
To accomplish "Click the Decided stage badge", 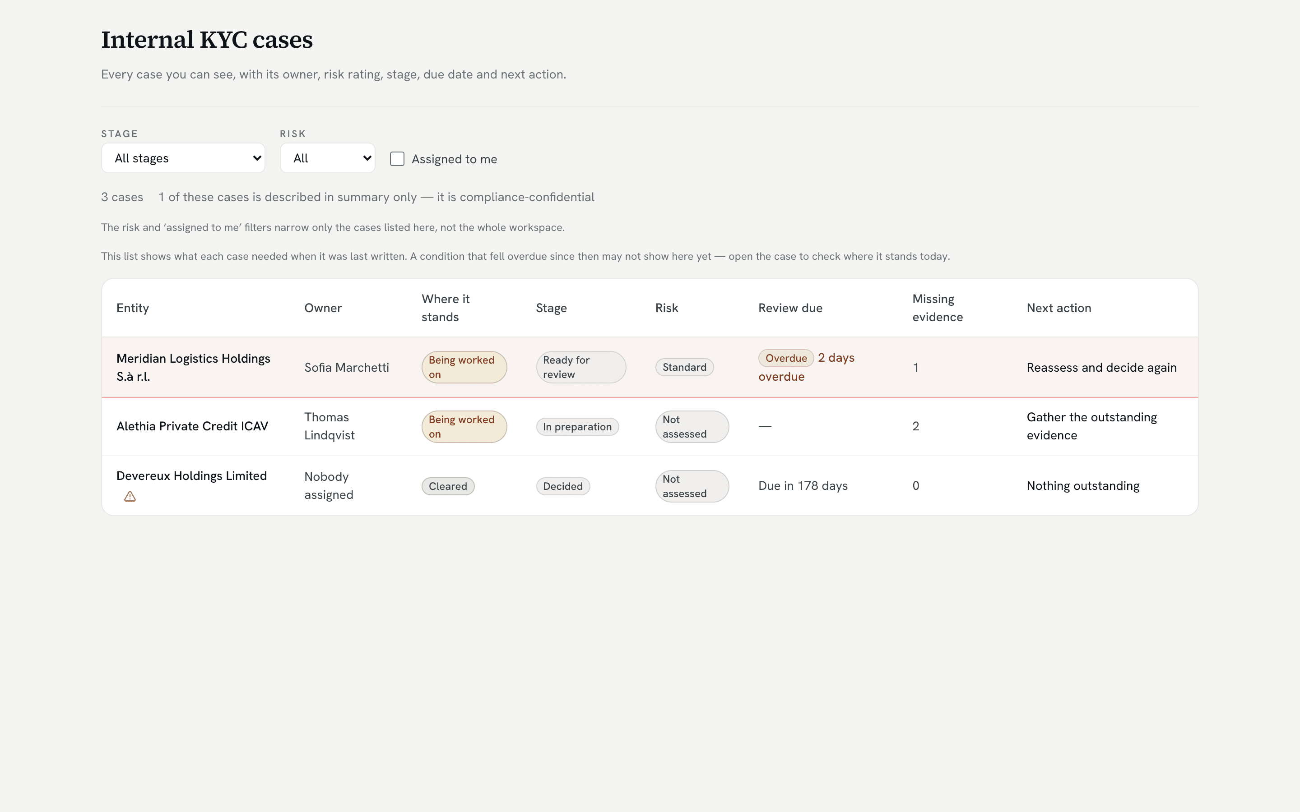I will point(563,487).
